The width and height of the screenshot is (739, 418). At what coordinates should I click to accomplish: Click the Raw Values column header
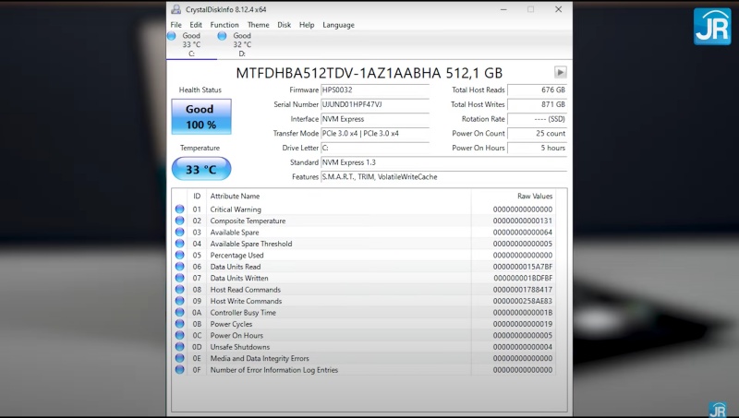click(535, 196)
